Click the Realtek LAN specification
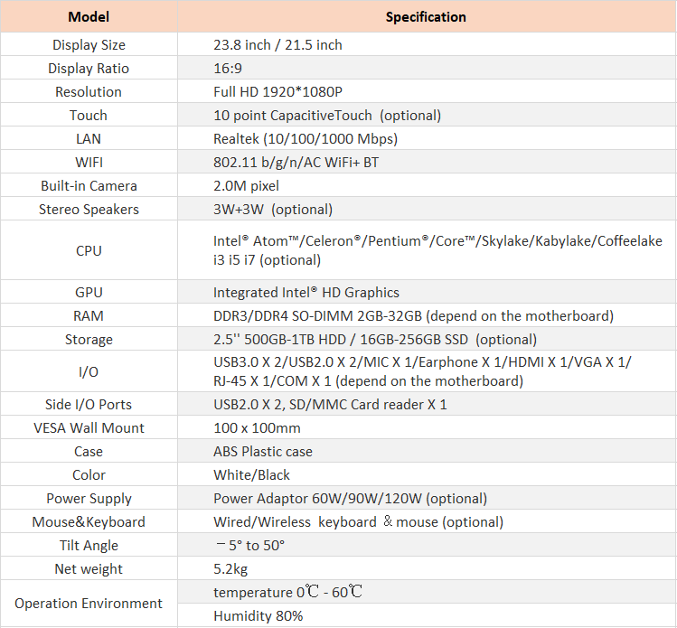The height and width of the screenshot is (628, 677). tap(306, 139)
